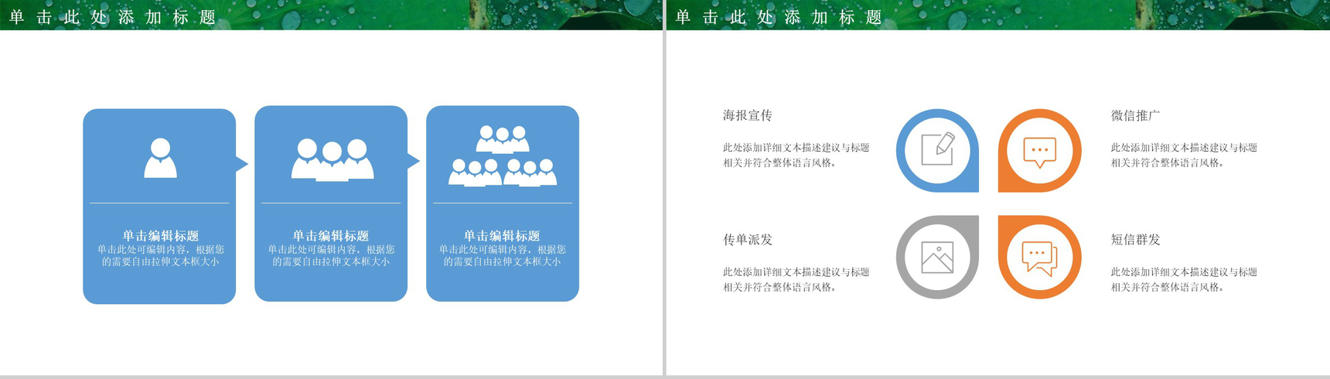Select the 海报宣传 heading
Viewport: 1330px width, 379px height.
click(748, 115)
